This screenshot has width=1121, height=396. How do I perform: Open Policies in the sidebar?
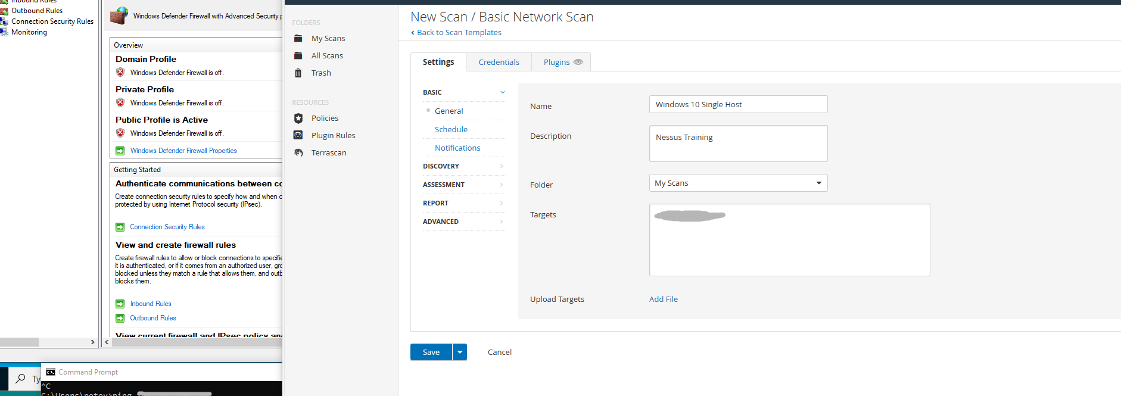tap(325, 118)
